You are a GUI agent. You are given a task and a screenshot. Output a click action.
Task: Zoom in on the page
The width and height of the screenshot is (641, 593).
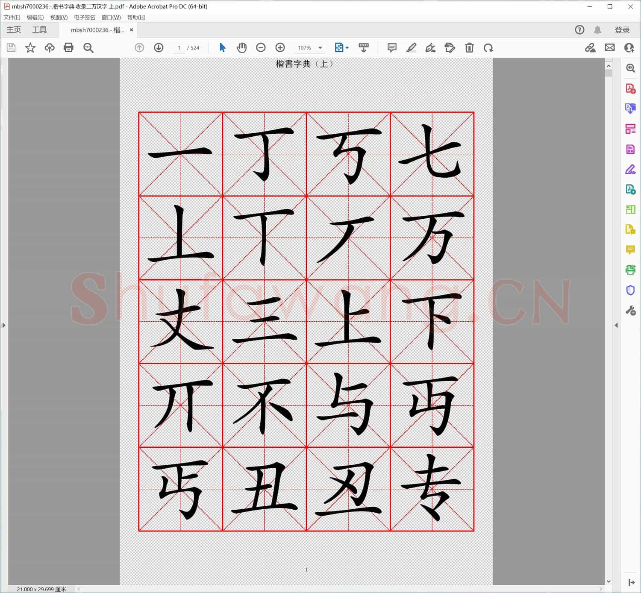(280, 47)
